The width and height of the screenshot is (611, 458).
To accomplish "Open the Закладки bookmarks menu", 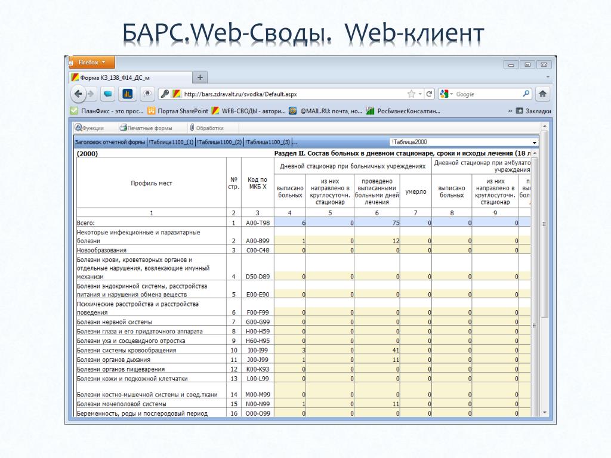I will tap(533, 111).
